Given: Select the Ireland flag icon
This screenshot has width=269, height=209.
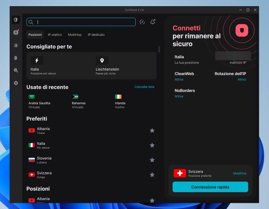Looking at the screenshot, I should [x=118, y=97].
